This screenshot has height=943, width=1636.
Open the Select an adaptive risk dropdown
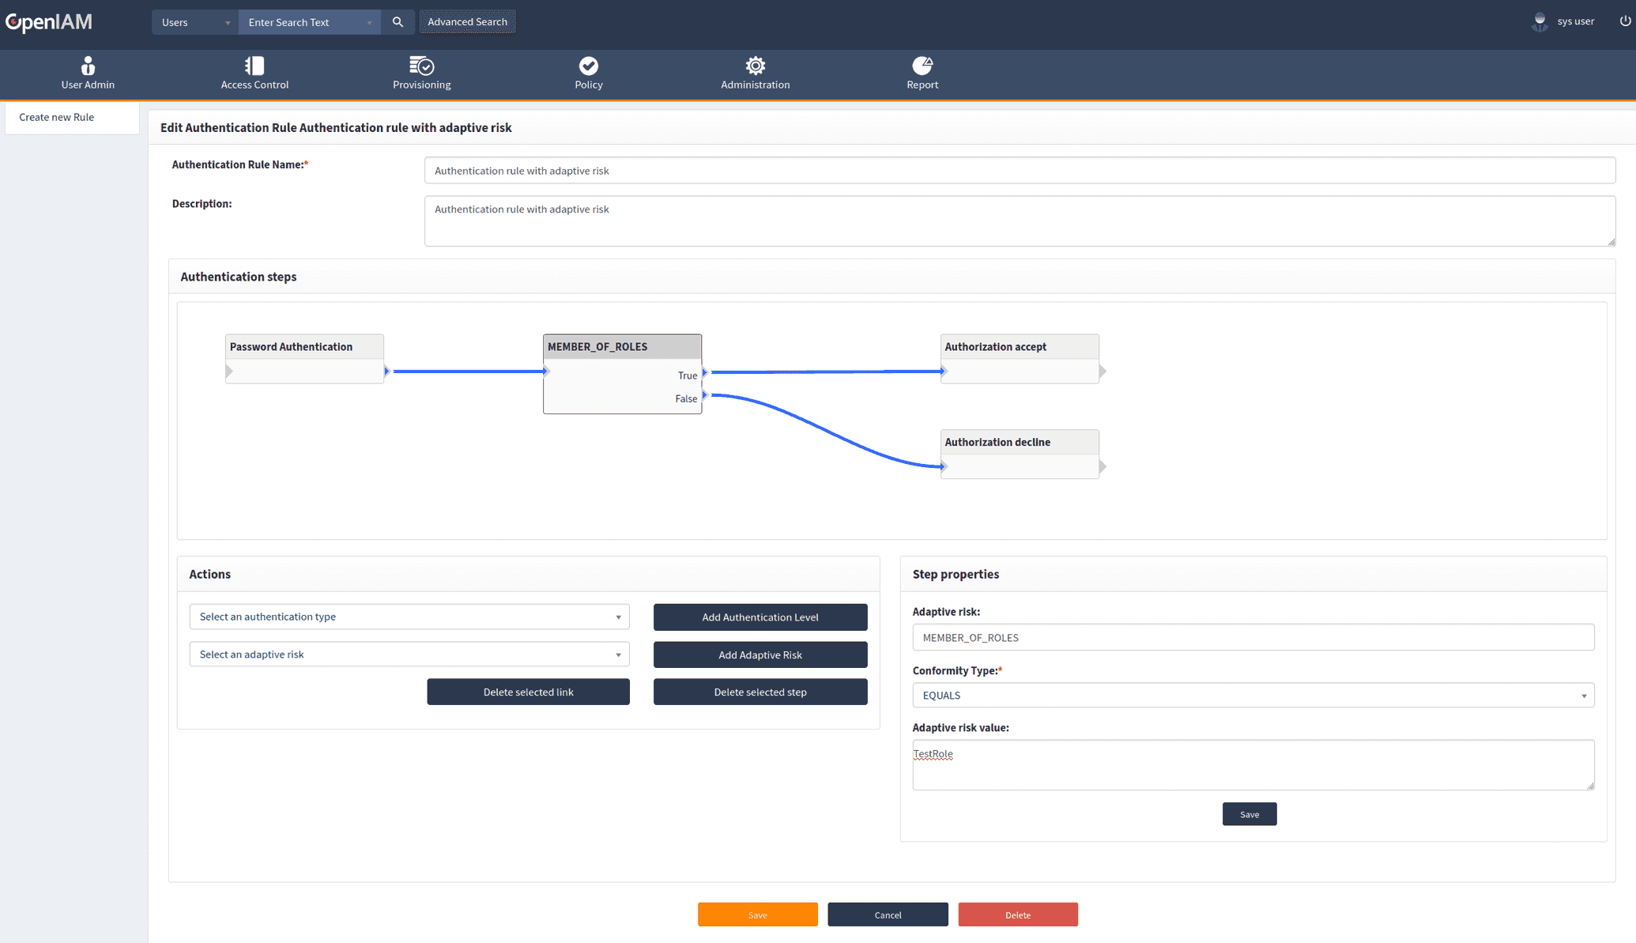409,654
